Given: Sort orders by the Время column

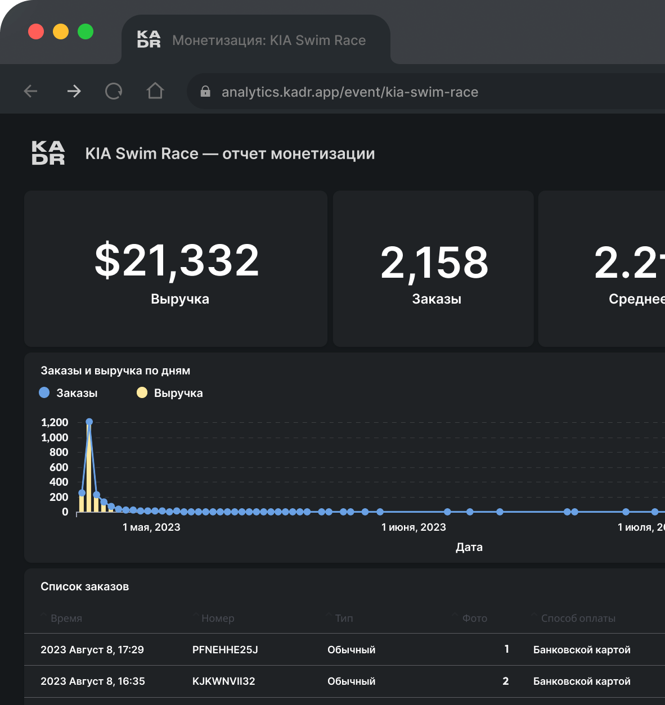Looking at the screenshot, I should coord(66,618).
